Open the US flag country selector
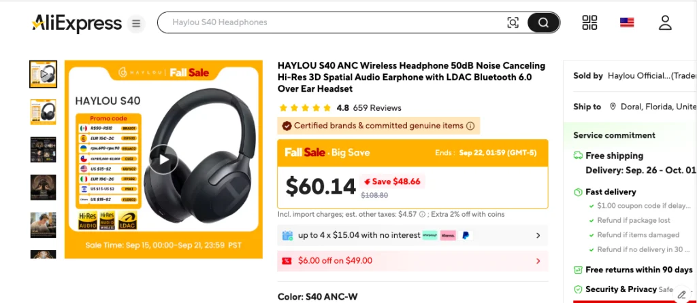 coord(627,22)
